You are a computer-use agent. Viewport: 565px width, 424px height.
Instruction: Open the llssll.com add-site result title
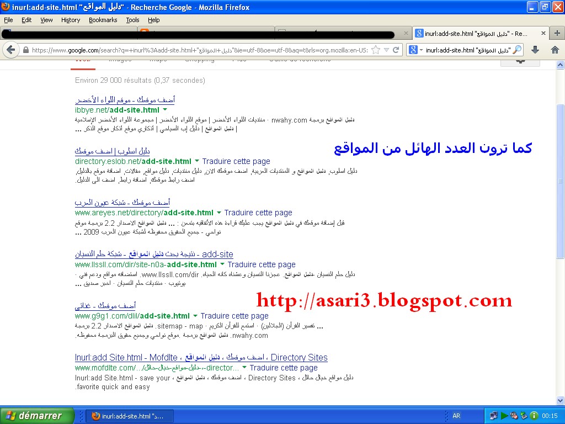[x=154, y=254]
